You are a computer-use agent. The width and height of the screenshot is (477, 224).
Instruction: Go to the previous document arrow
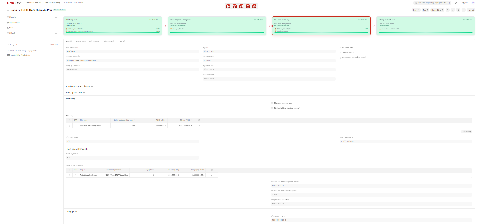(x=448, y=10)
